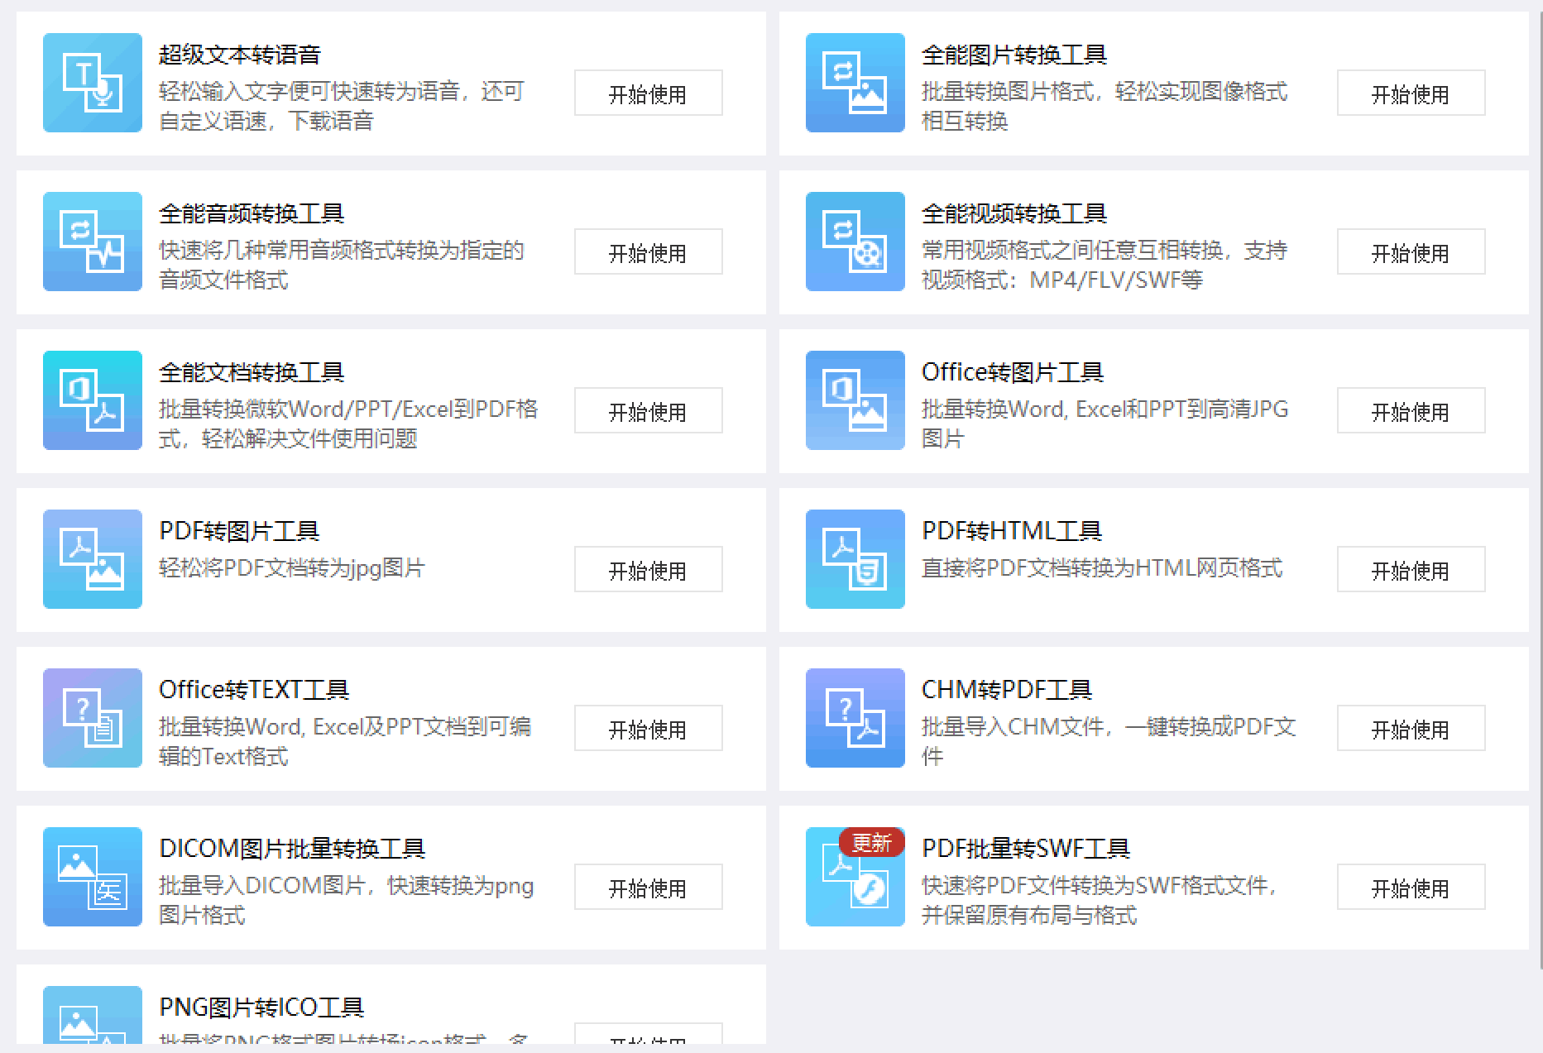Select the Office转TEXT工具 icon
Image resolution: width=1543 pixels, height=1053 pixels.
point(93,718)
